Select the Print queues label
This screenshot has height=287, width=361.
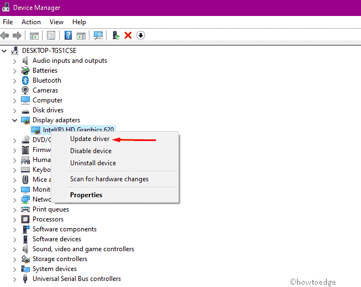click(51, 209)
